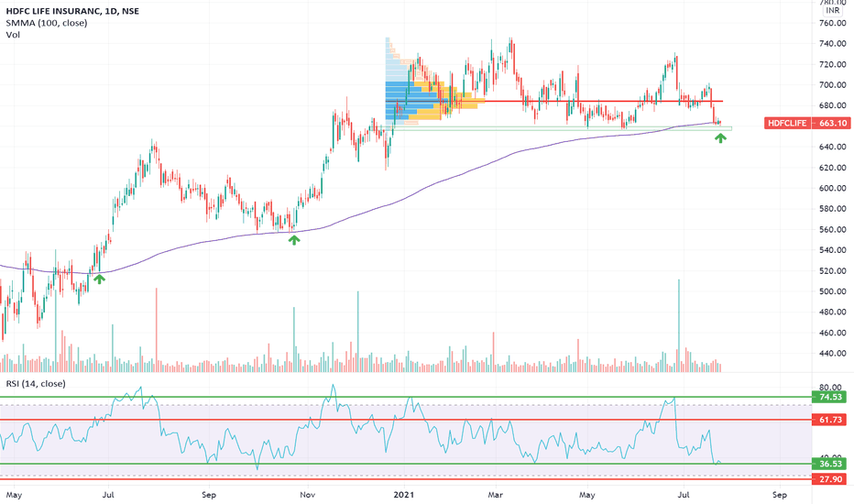
Task: Click the 74.53 RSI level label
Action: tap(830, 397)
